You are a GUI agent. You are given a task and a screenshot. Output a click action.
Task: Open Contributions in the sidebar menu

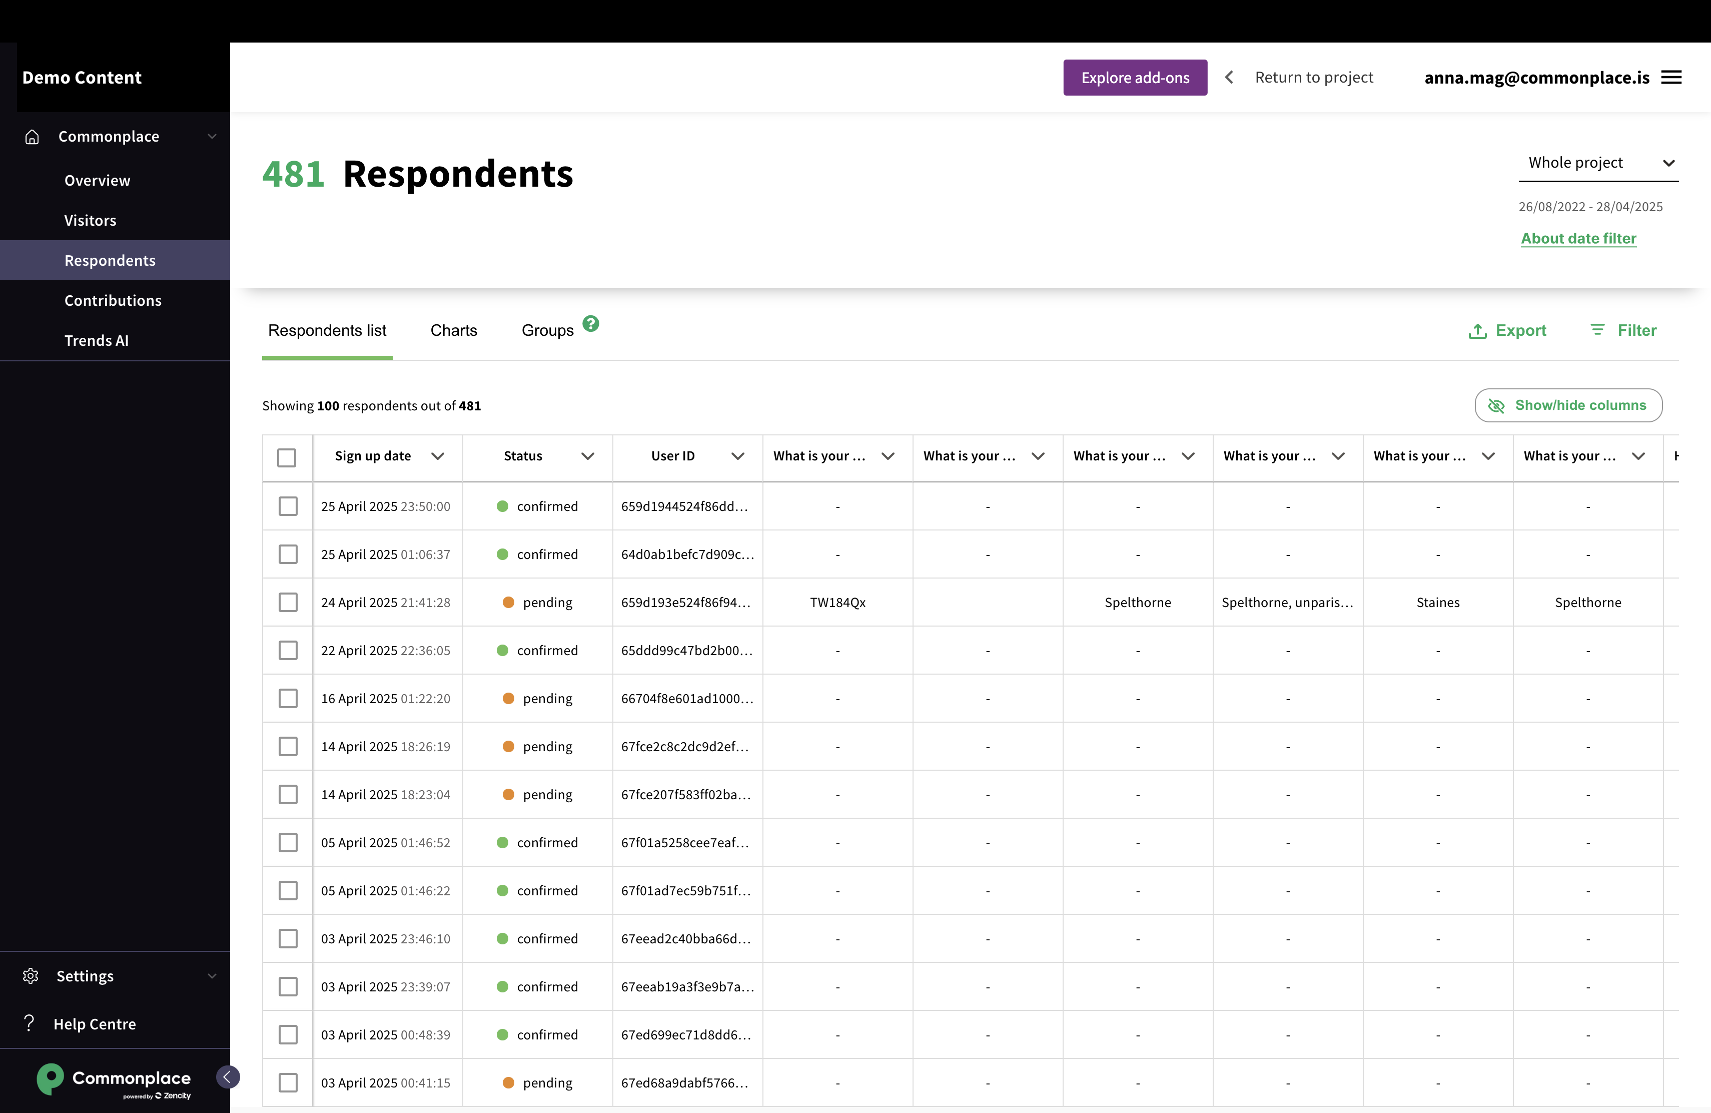[x=113, y=301]
